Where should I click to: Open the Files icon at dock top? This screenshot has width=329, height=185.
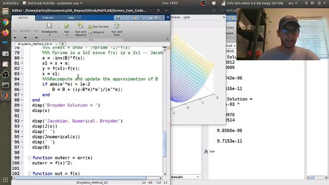6,11
